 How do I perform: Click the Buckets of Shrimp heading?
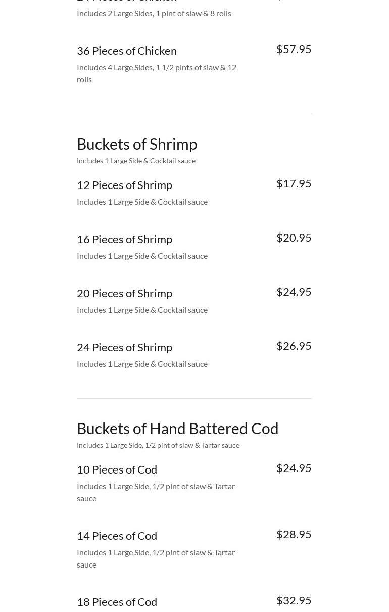coord(137,144)
